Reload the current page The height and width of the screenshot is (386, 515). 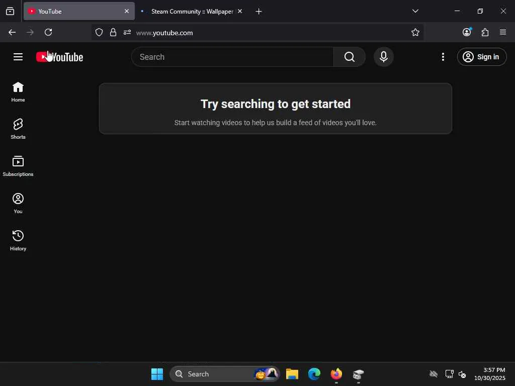[48, 32]
